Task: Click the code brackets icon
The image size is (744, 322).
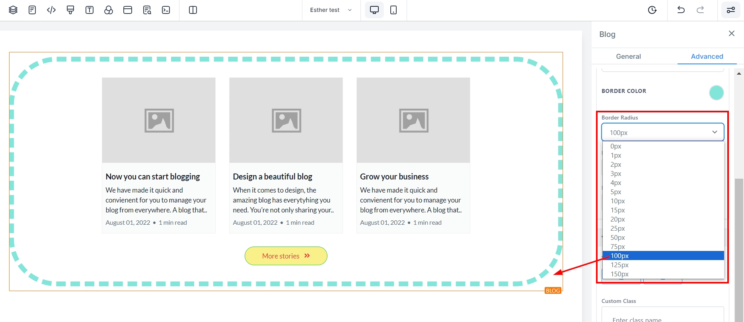Action: [x=51, y=10]
